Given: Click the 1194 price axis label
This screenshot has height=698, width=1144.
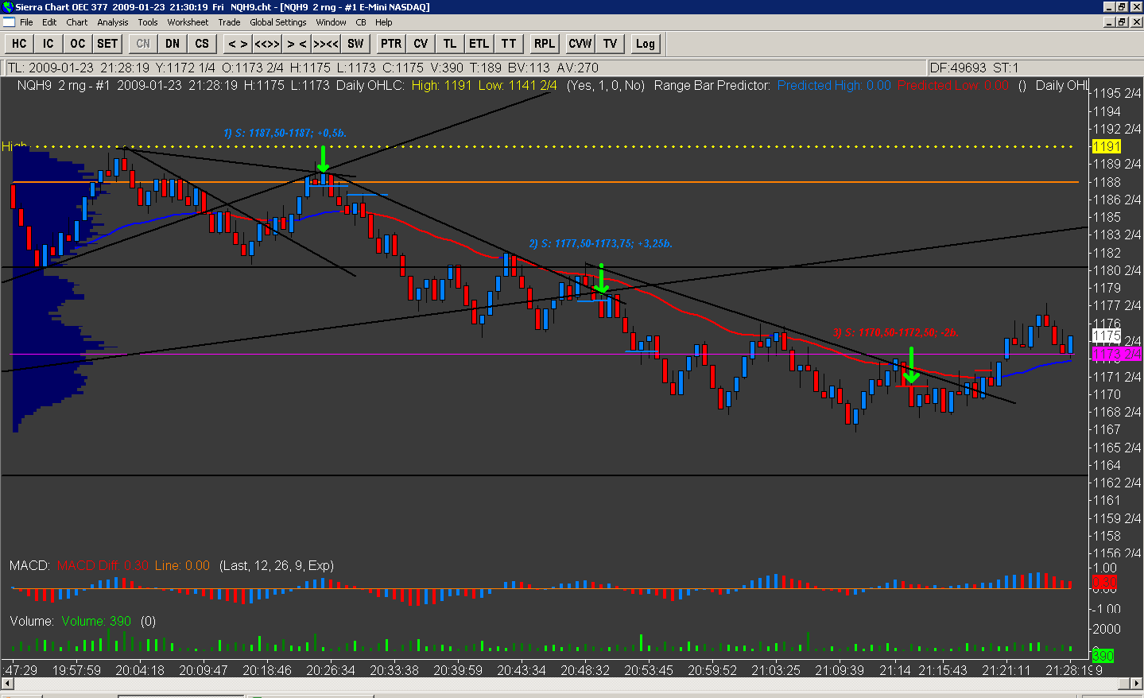Looking at the screenshot, I should (1107, 111).
